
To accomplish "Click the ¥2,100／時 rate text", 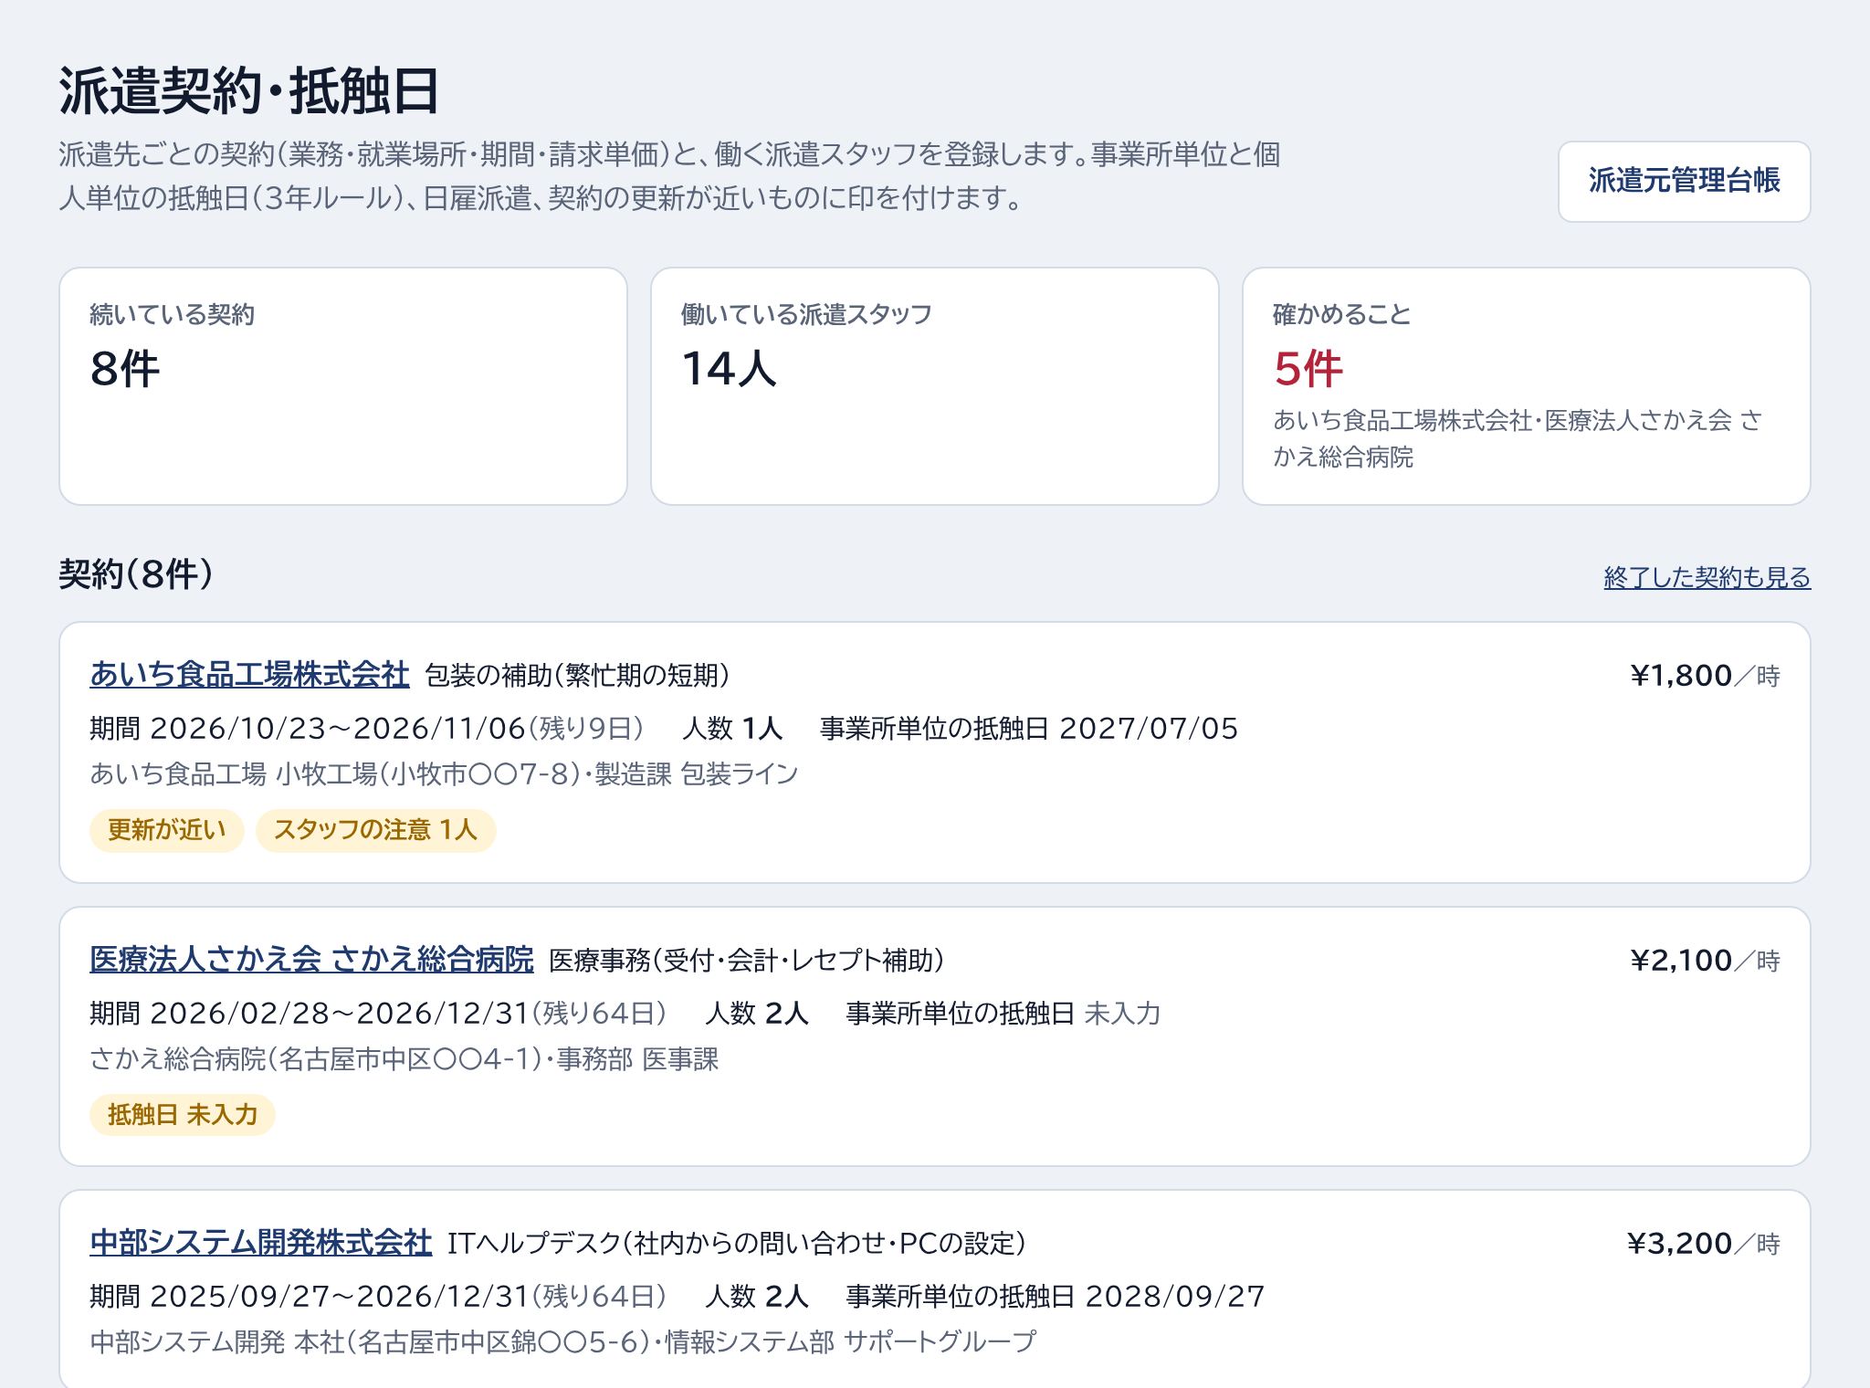I will tap(1705, 961).
